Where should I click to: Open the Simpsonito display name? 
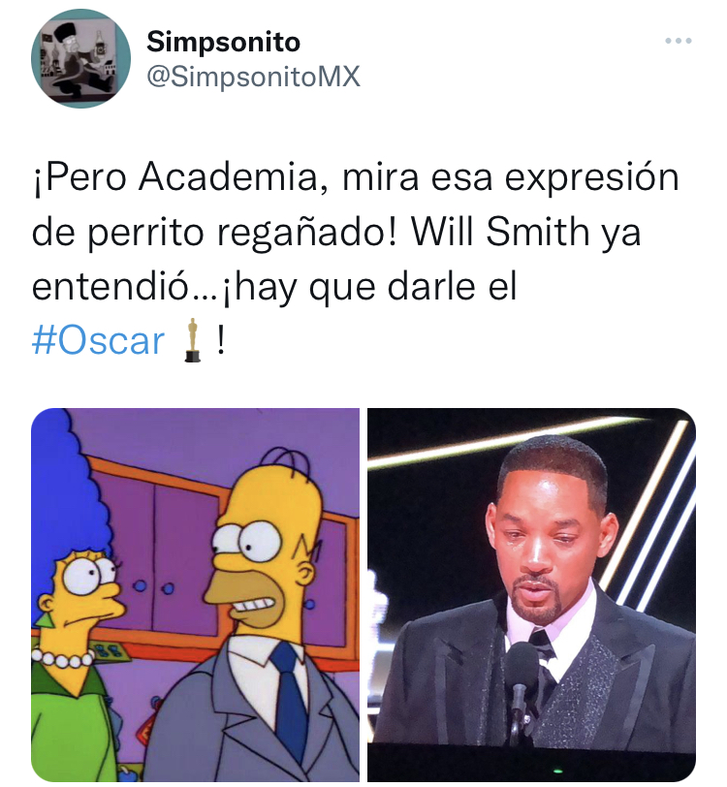tap(223, 42)
